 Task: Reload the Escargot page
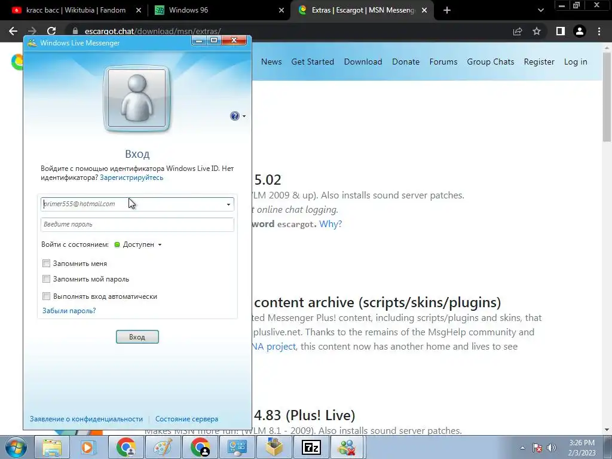(51, 31)
